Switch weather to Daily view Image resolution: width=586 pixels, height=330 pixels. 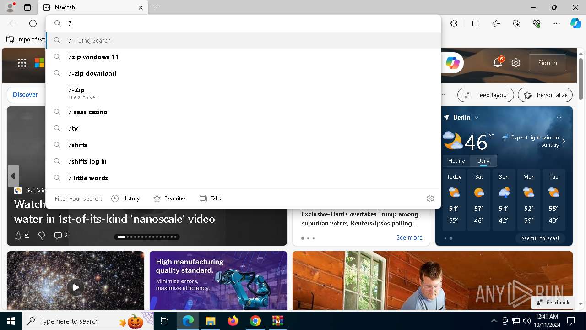[483, 161]
